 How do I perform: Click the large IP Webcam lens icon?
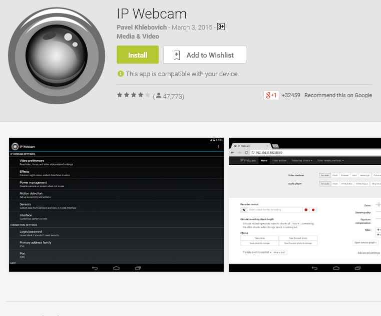(x=57, y=56)
